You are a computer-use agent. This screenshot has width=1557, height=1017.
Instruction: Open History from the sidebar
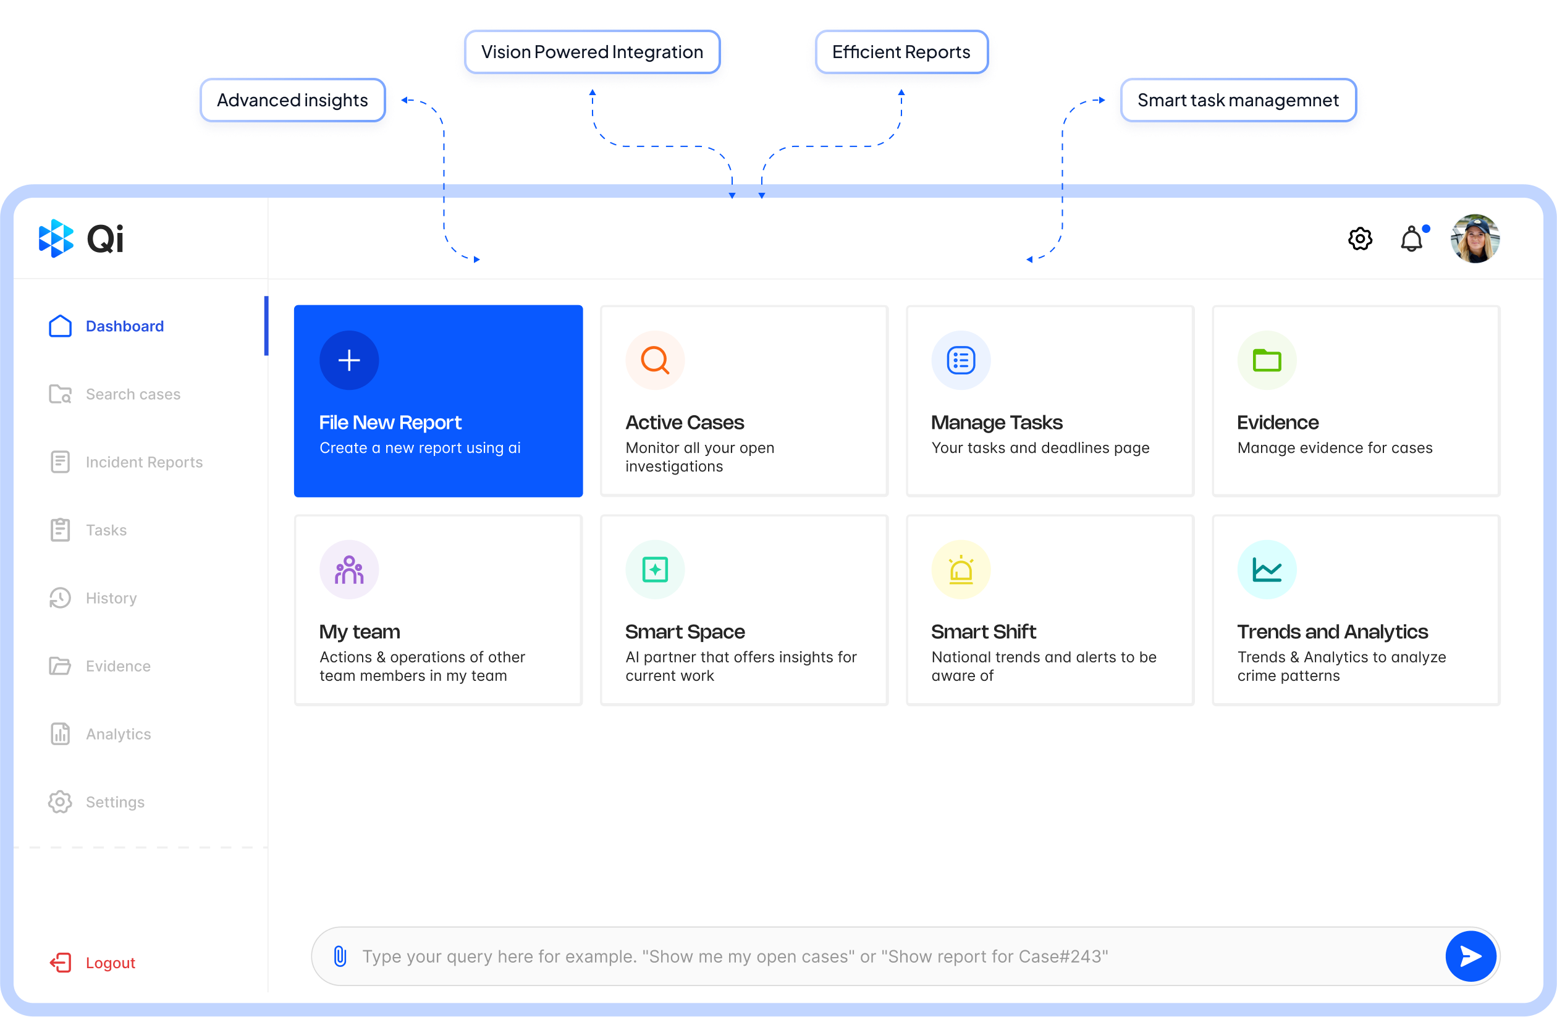coord(111,599)
